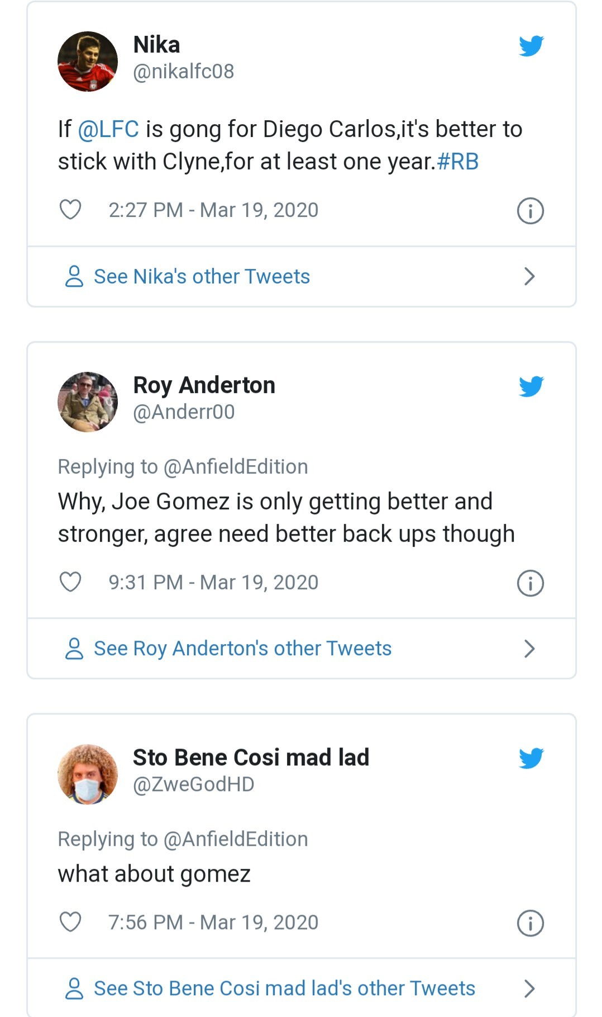The image size is (602, 1017).
Task: Click the Twitter bird icon on Nika's tweet
Action: [531, 46]
